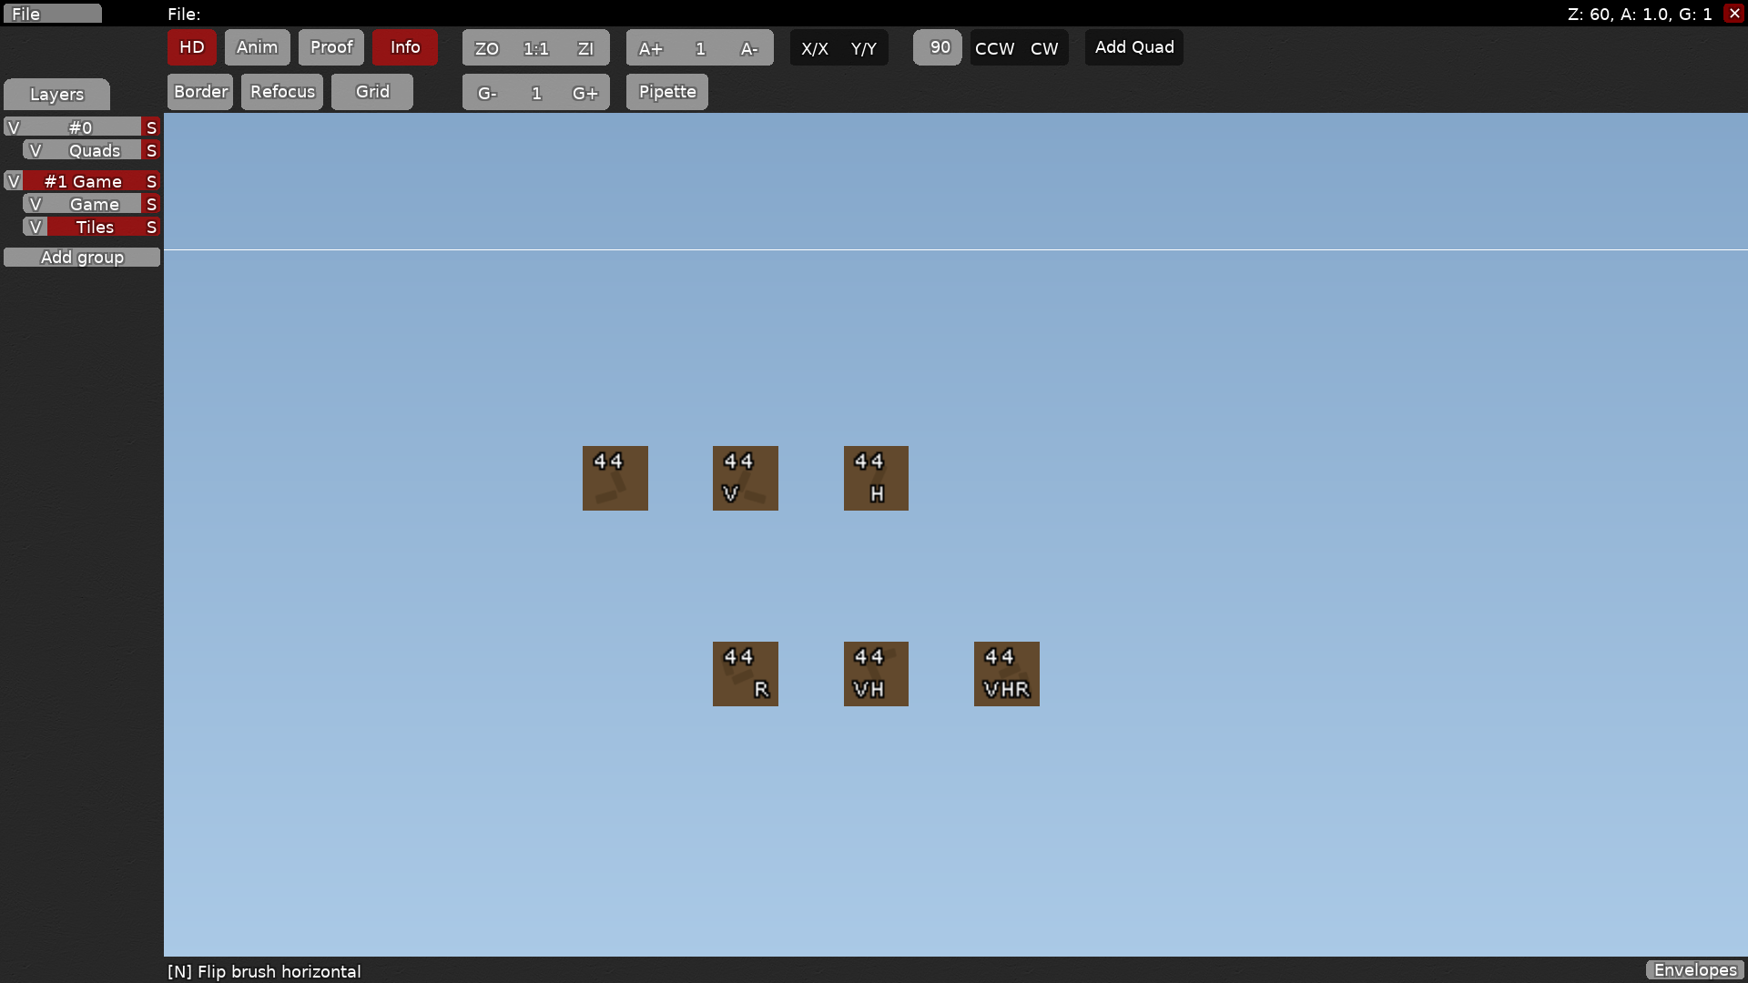Screen dimensions: 1748x983
Task: Increase grid size with G+
Action: 585,93
